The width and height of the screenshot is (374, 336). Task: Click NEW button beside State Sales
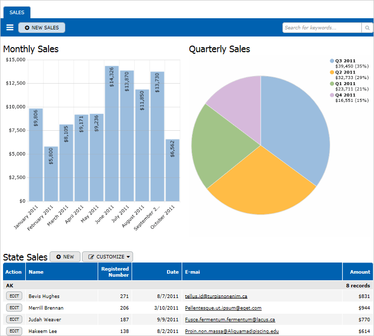(65, 257)
